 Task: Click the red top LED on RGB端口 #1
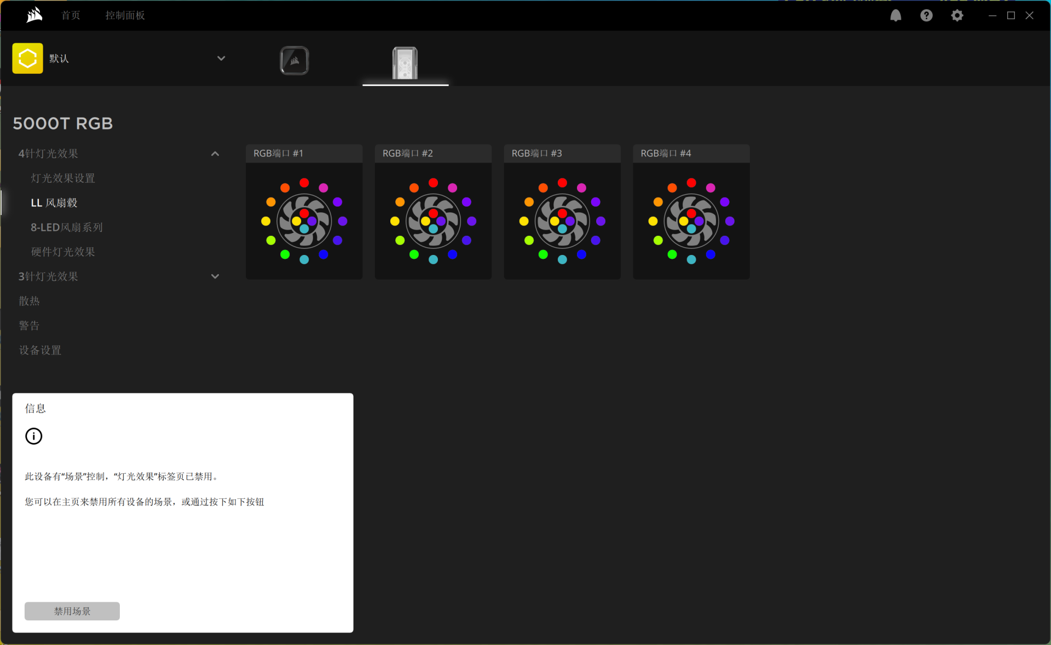tap(304, 183)
